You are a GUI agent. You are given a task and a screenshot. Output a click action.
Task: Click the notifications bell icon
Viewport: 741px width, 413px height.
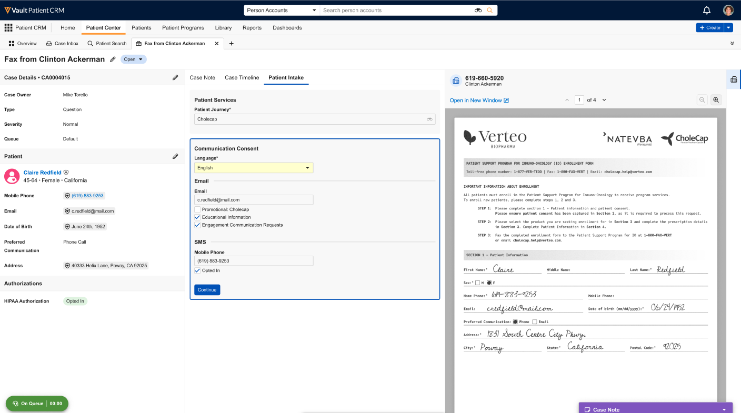click(707, 10)
